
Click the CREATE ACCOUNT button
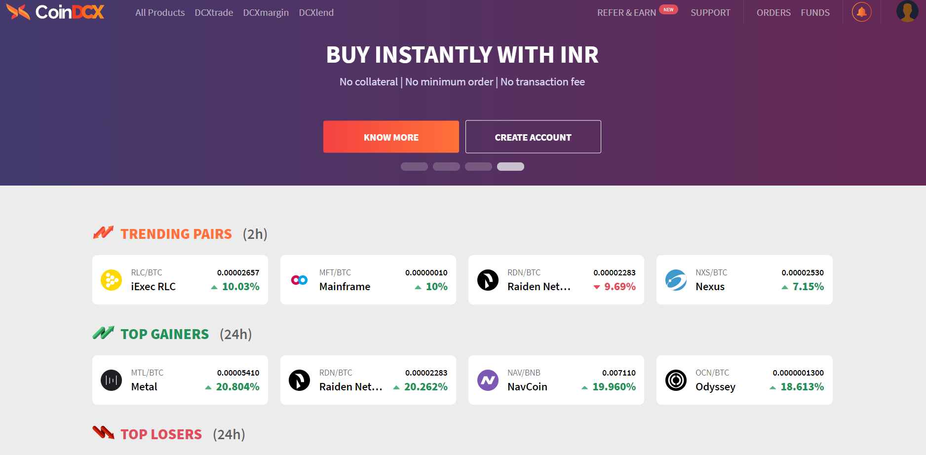tap(533, 137)
